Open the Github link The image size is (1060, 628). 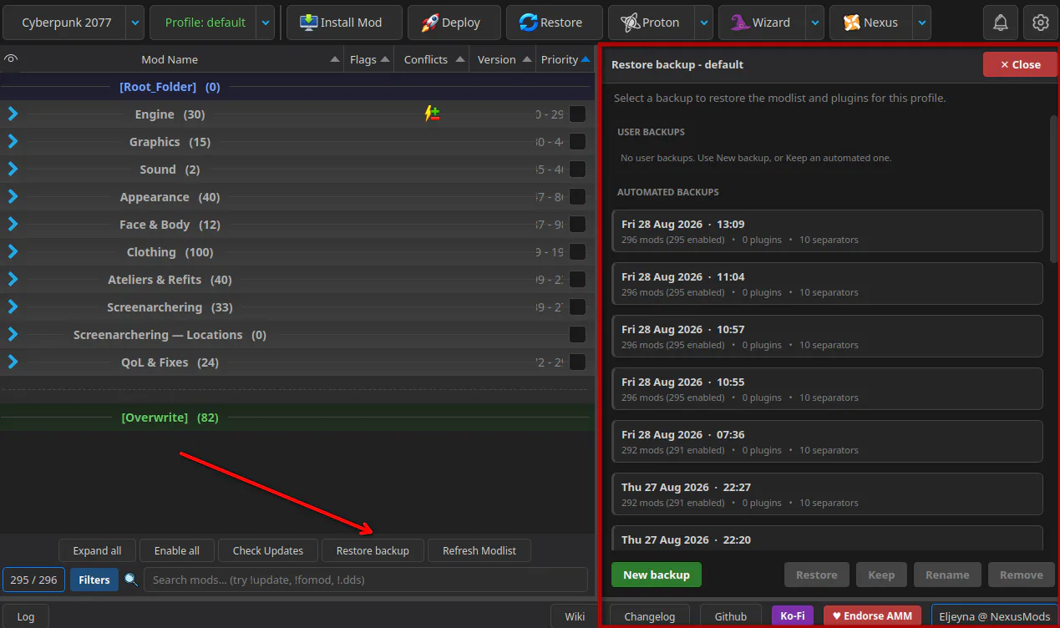point(731,616)
